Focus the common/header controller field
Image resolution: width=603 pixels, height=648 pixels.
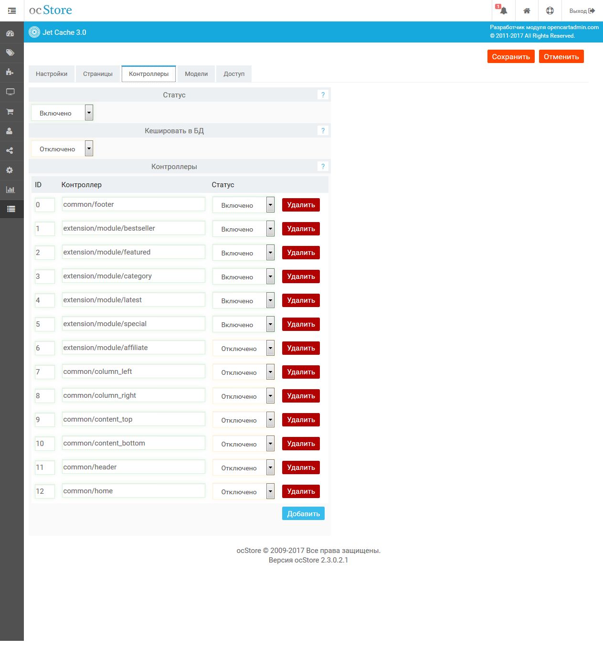pyautogui.click(x=133, y=467)
